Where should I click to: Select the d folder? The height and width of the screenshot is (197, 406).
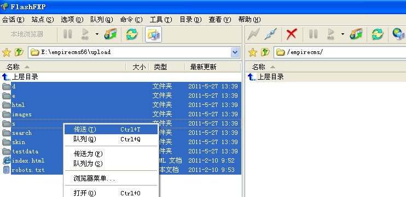(x=121, y=86)
